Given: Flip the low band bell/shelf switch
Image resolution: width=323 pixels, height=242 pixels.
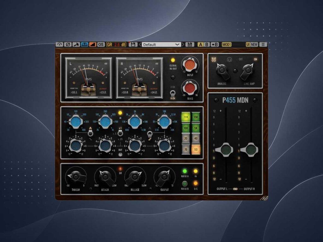Looking at the screenshot, I should [90, 133].
